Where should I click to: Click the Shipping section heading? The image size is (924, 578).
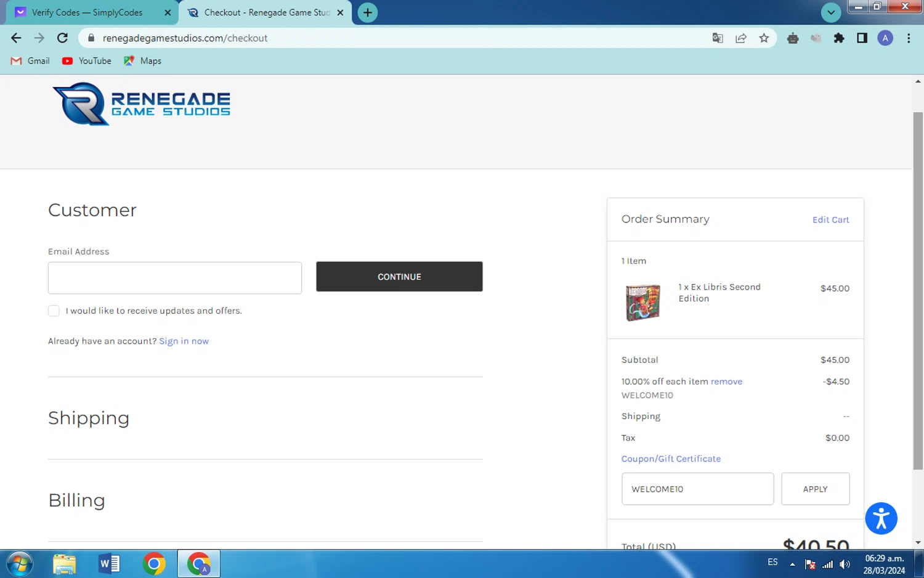click(x=89, y=418)
